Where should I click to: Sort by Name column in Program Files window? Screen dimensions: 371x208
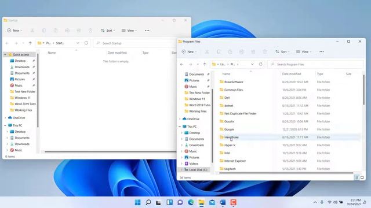tap(226, 74)
